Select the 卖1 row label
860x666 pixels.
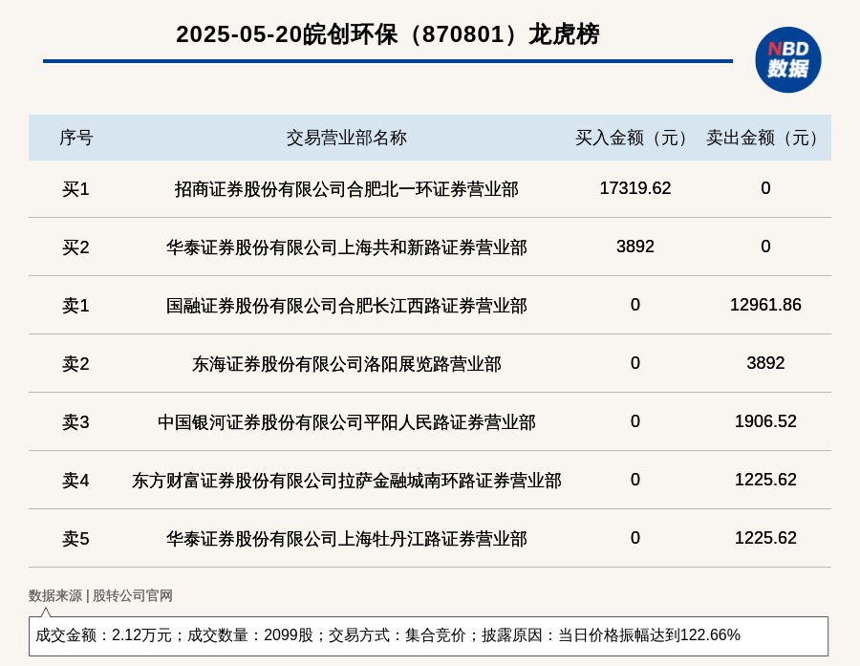click(x=75, y=306)
